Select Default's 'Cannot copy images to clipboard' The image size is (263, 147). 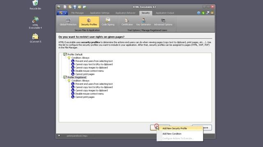(91, 68)
